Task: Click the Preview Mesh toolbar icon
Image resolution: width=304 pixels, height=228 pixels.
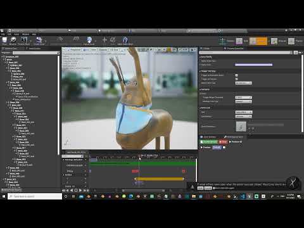Action: [23, 41]
